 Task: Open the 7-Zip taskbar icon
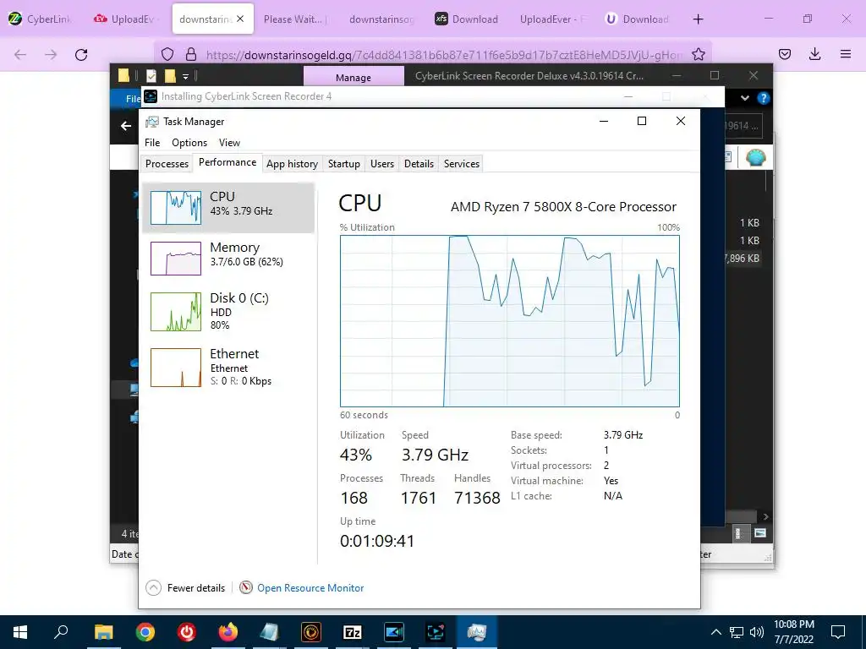(x=353, y=632)
